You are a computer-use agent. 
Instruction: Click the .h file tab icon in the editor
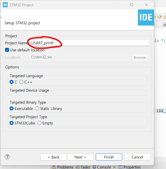pyautogui.click(x=164, y=25)
